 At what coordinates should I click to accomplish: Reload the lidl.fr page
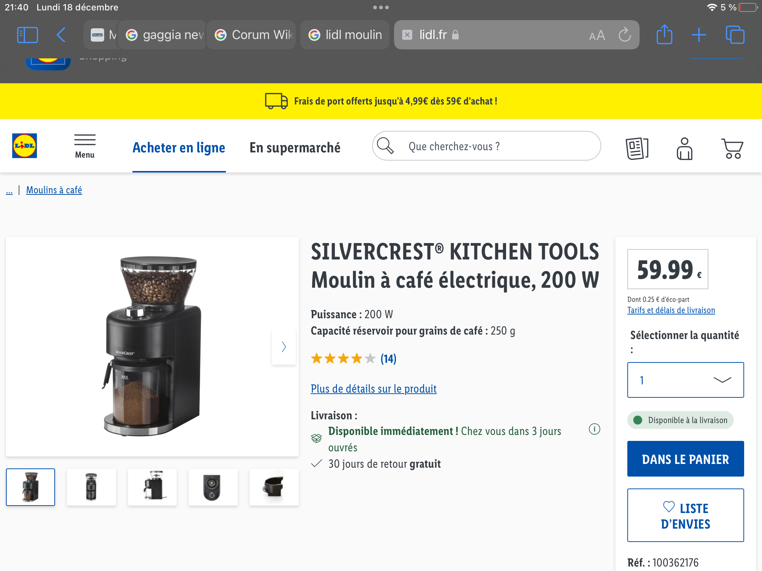[x=625, y=35]
